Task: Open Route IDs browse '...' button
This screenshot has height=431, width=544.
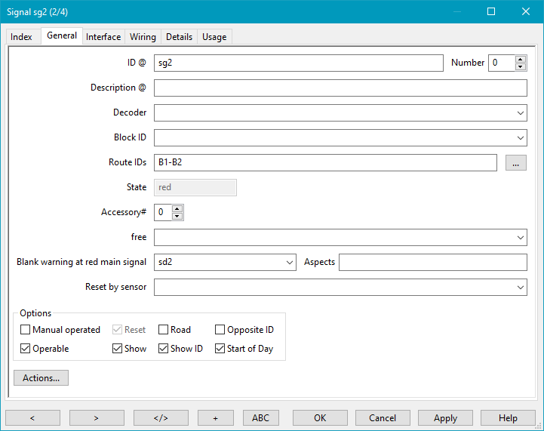Action: (x=515, y=162)
